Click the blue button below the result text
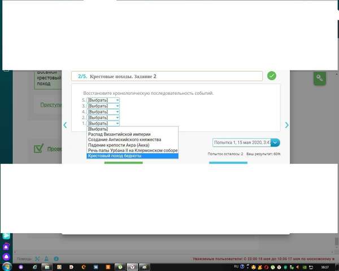Screen dimensions: 339x271 click(x=228, y=163)
